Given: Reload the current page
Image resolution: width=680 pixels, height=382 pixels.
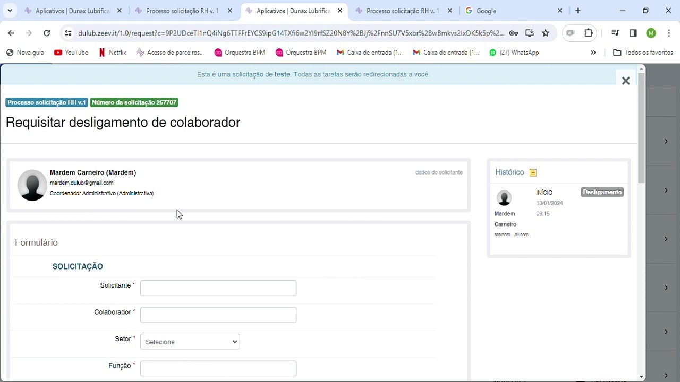Looking at the screenshot, I should [47, 33].
